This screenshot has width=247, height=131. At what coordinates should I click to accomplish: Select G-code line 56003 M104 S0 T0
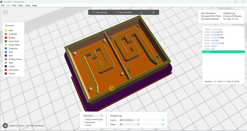tap(223, 32)
